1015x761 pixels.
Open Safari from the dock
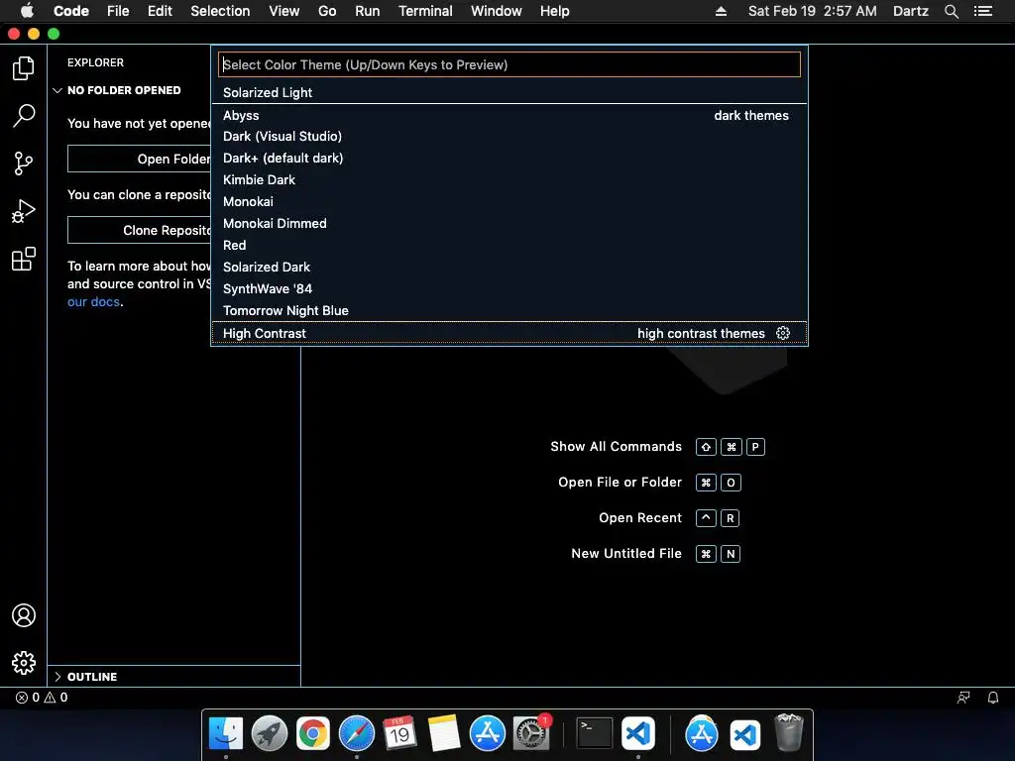click(x=357, y=734)
